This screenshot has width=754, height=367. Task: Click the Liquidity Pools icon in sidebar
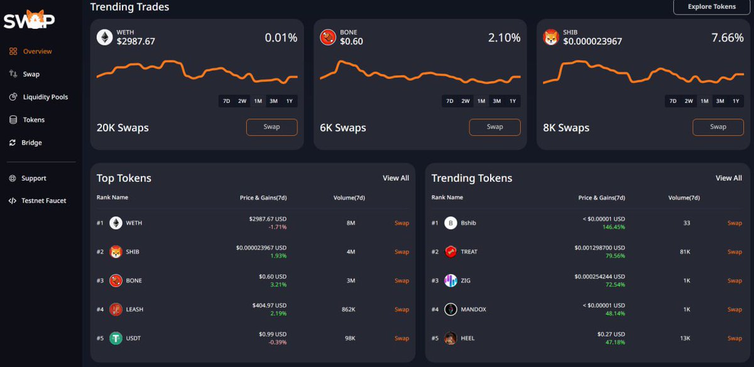coord(13,97)
